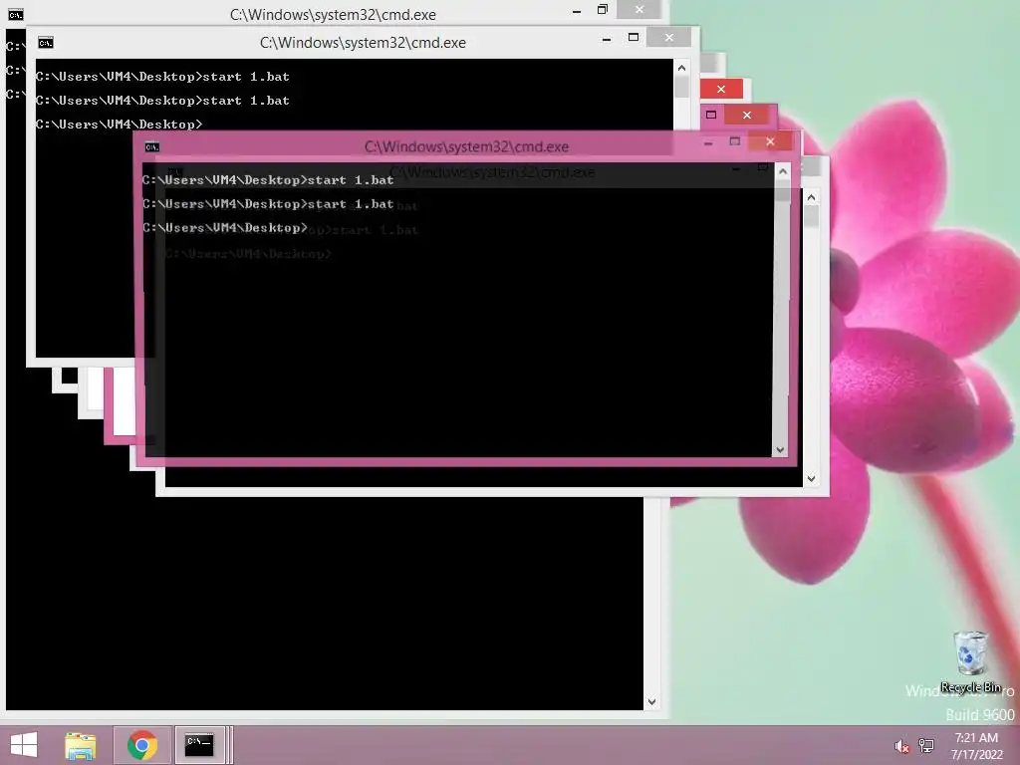The width and height of the screenshot is (1020, 765).
Task: Click scroll-down arrow of rearmost cmd window
Action: pyautogui.click(x=651, y=702)
